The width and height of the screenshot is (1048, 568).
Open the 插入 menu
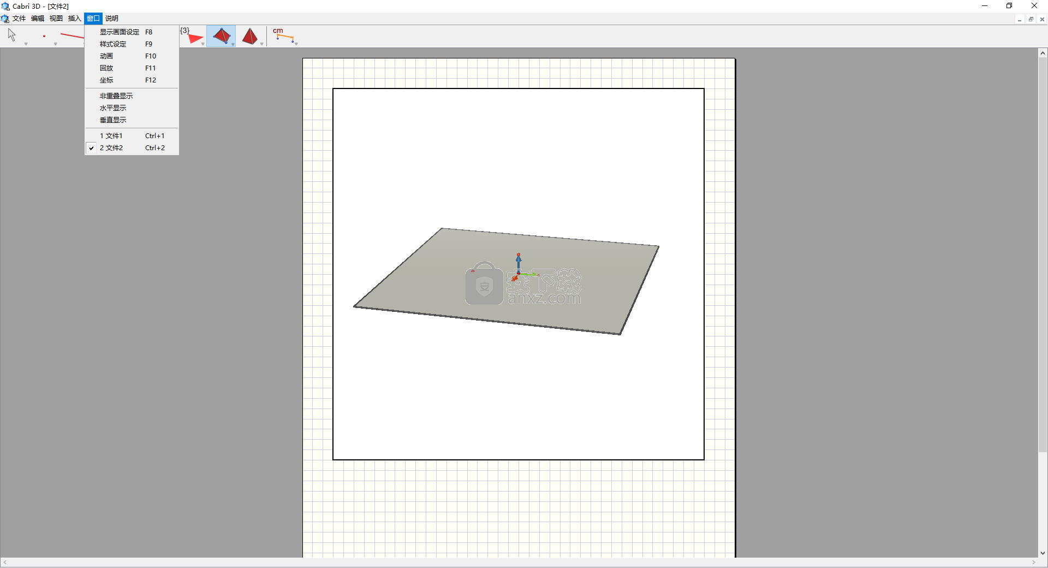[x=74, y=19]
